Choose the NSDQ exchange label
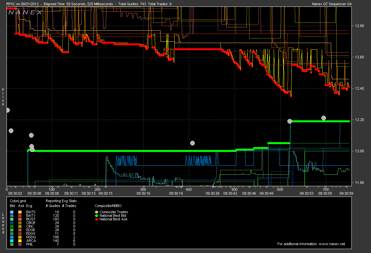Image resolution: width=371 pixels, height=253 pixels. (x=31, y=237)
